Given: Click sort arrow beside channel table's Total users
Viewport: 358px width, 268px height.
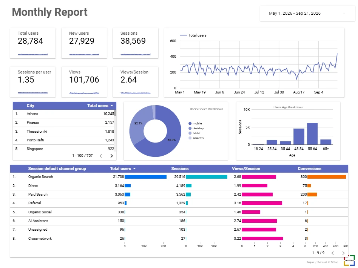Looking at the screenshot, I should click(134, 168).
